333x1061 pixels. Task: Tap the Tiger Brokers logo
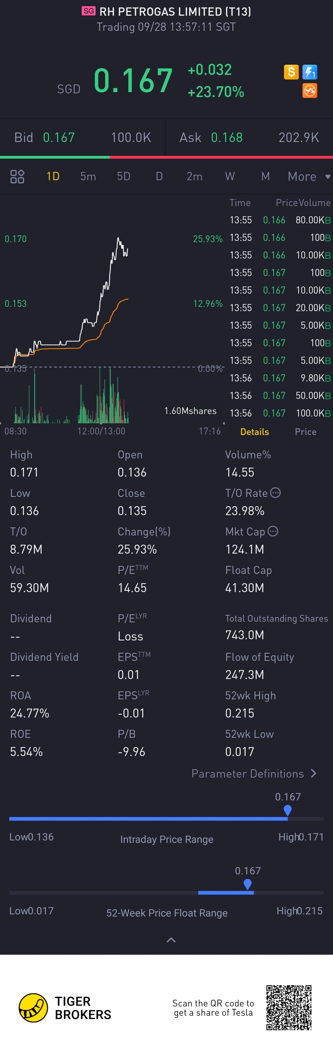point(65,1007)
